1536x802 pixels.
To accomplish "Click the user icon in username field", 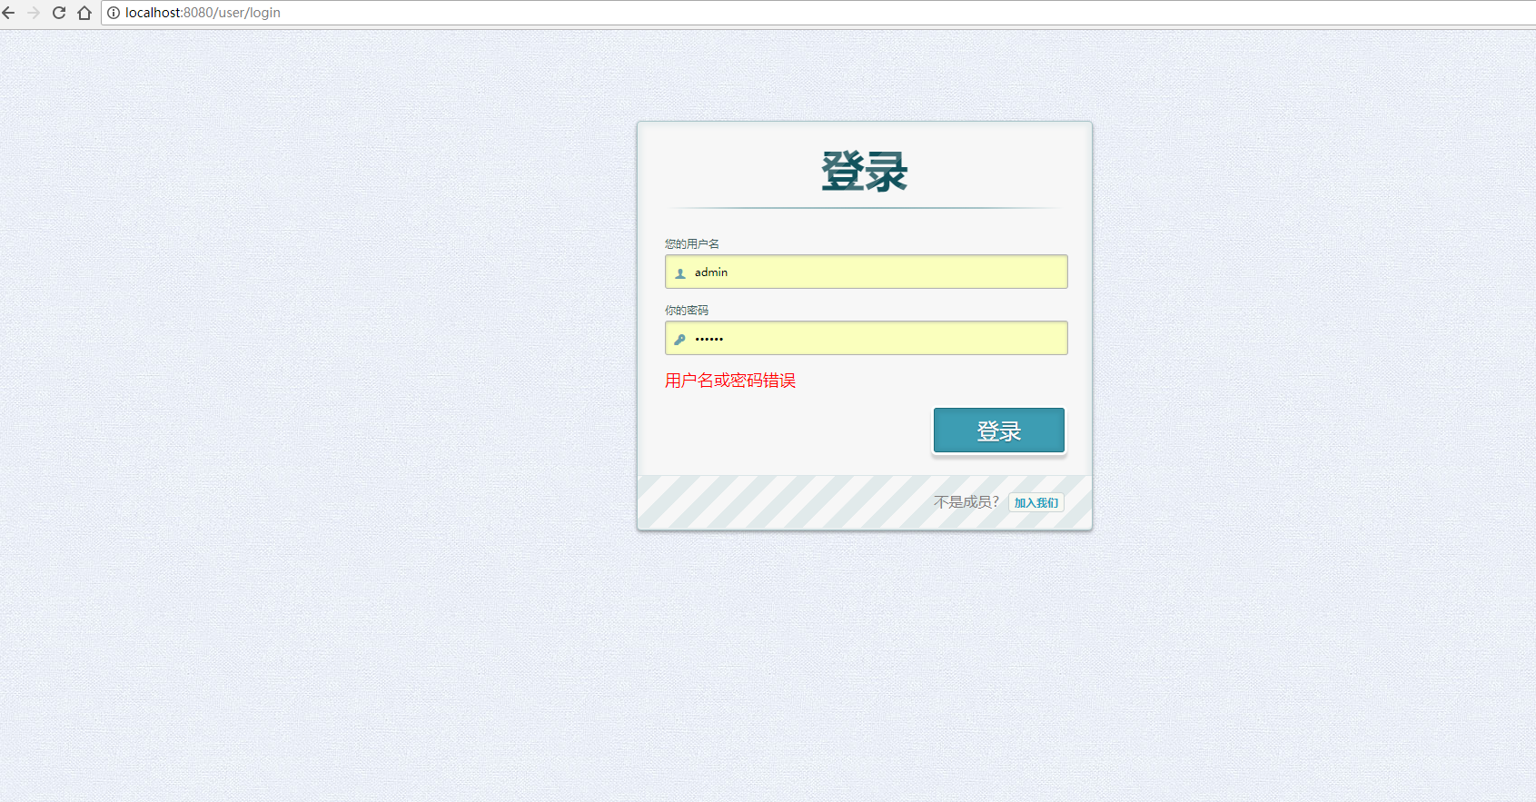I will 680,272.
